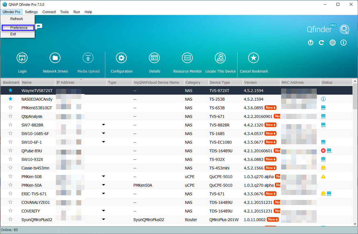358x234 pixels.
Task: Click Cancel Bookmark star icon
Action: click(x=254, y=58)
